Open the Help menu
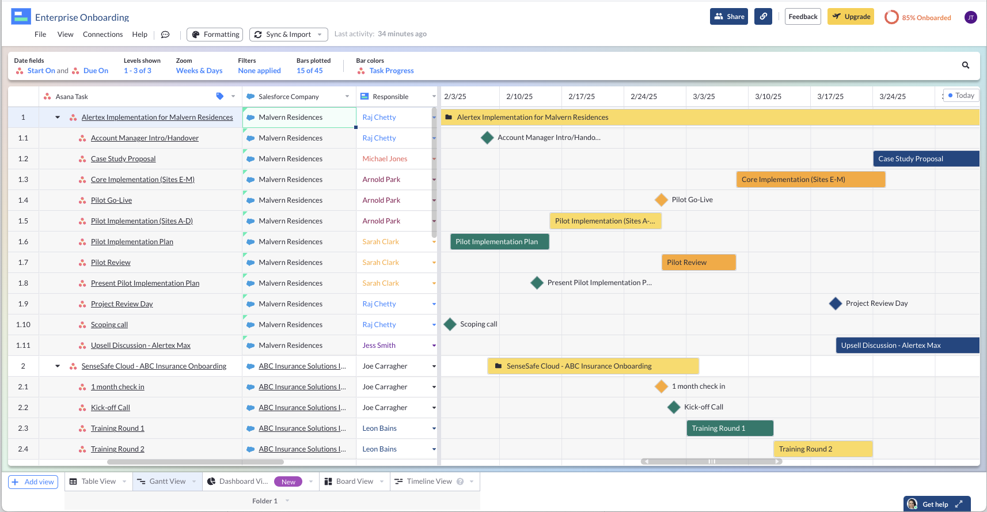 click(x=140, y=35)
